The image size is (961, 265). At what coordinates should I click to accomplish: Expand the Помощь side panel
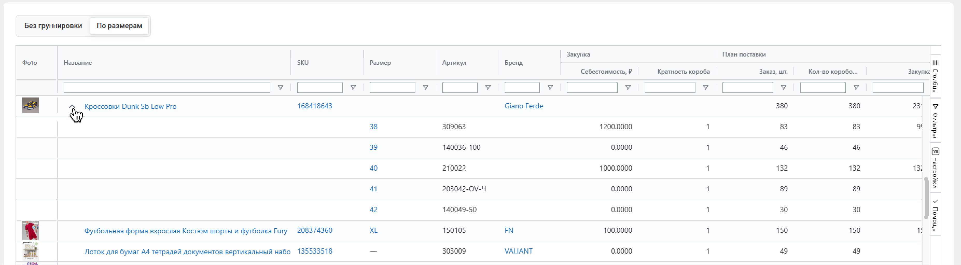935,215
